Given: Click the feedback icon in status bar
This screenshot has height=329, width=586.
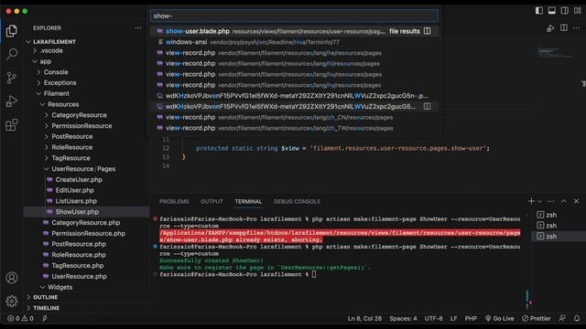Looking at the screenshot, I should 562,319.
